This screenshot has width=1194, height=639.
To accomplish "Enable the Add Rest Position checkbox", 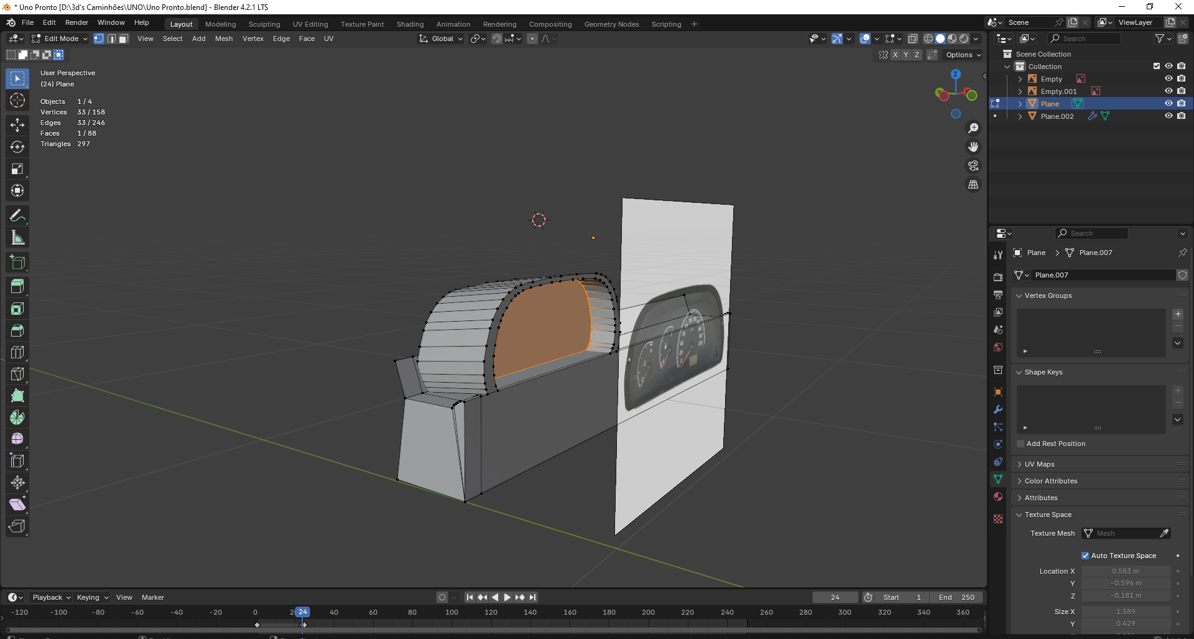I will 1020,444.
